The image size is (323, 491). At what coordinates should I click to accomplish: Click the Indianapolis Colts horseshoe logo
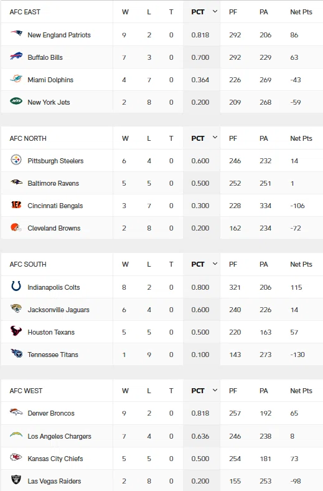click(16, 286)
